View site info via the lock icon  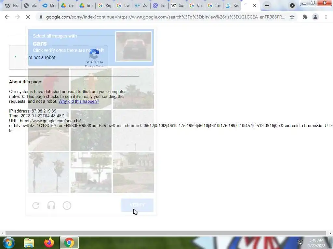click(x=41, y=17)
